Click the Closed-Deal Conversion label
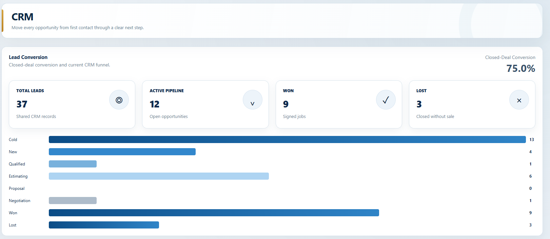 coord(510,58)
